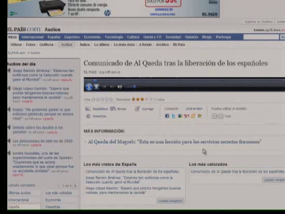Play speaker icon beside Loreto González audio
Image resolution: width=285 pixels, height=214 pixels.
pos(9,153)
